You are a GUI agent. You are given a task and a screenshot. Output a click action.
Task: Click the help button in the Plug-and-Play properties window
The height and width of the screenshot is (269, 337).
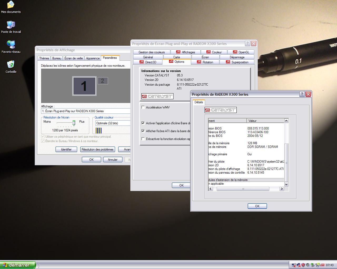(x=247, y=44)
